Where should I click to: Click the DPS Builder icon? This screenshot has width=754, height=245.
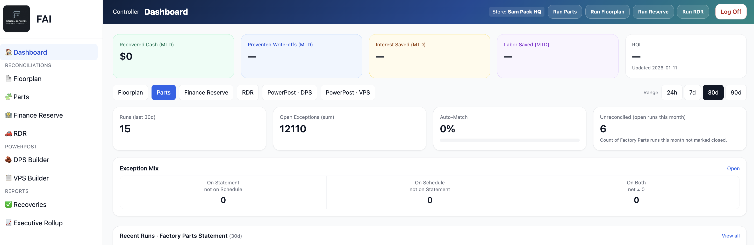(x=8, y=160)
